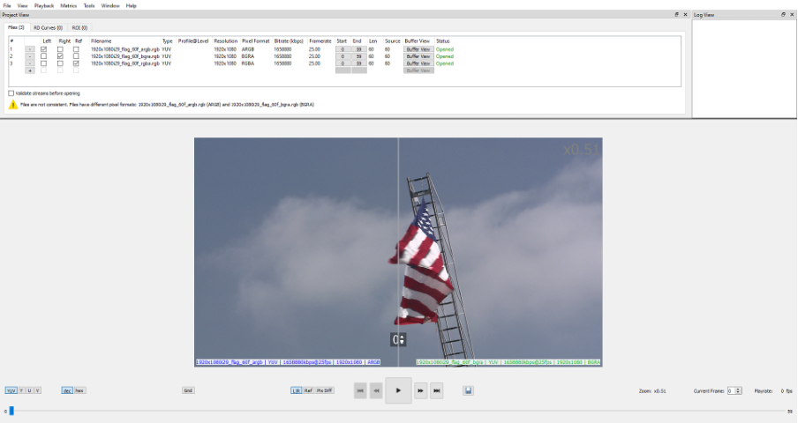
Task: Switch pixel values to hex
Action: tap(80, 390)
